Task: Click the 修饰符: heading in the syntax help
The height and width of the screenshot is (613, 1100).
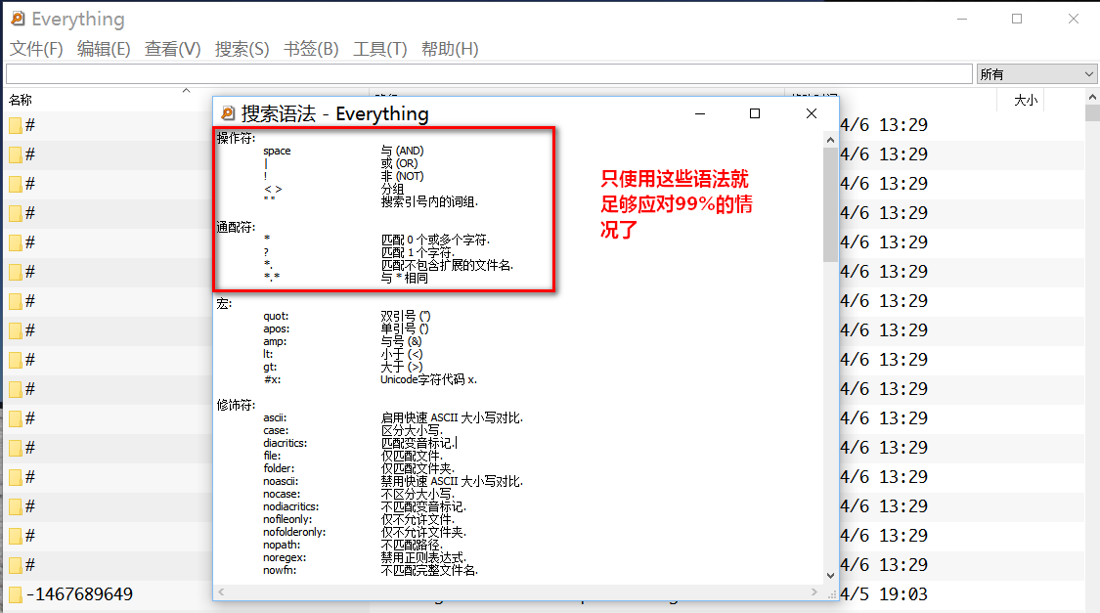Action: tap(237, 406)
